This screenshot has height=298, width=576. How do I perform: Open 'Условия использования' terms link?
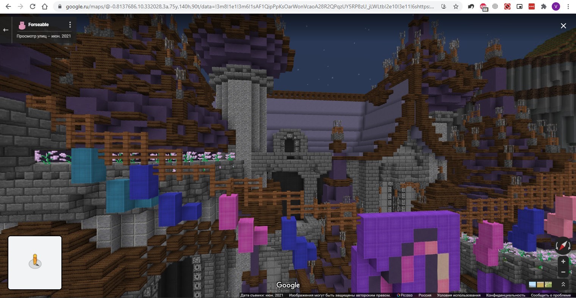click(459, 295)
